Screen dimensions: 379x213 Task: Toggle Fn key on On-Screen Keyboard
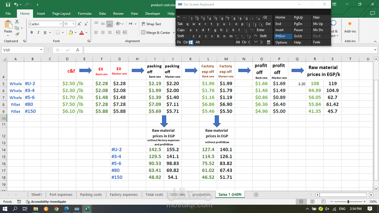pos(179,42)
